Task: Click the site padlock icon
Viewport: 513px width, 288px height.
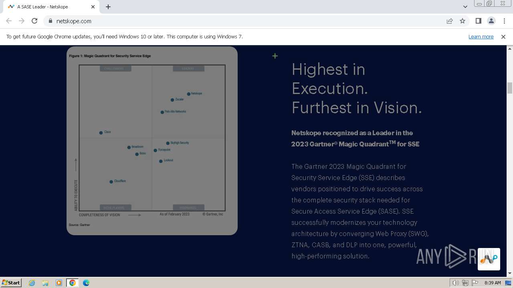Action: tap(50, 21)
